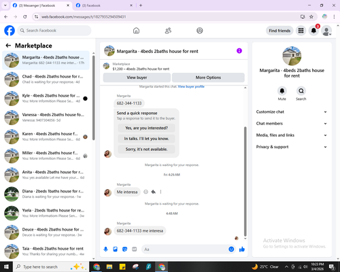Viewport: 340px width, 272px height.
Task: Open the Ysela conversation
Action: [x=46, y=213]
